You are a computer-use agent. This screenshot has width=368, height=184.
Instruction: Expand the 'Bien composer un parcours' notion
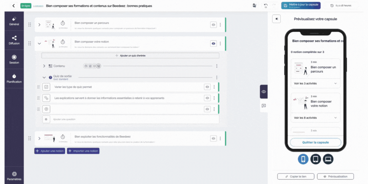(39, 25)
